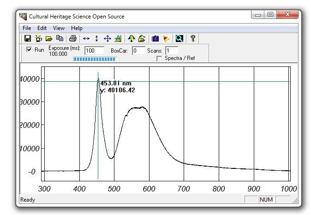Select the vertical scale arrow tool

(96, 39)
